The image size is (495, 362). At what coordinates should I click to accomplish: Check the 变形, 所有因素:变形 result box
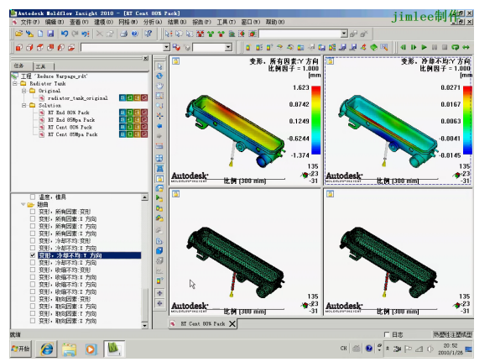(x=33, y=212)
